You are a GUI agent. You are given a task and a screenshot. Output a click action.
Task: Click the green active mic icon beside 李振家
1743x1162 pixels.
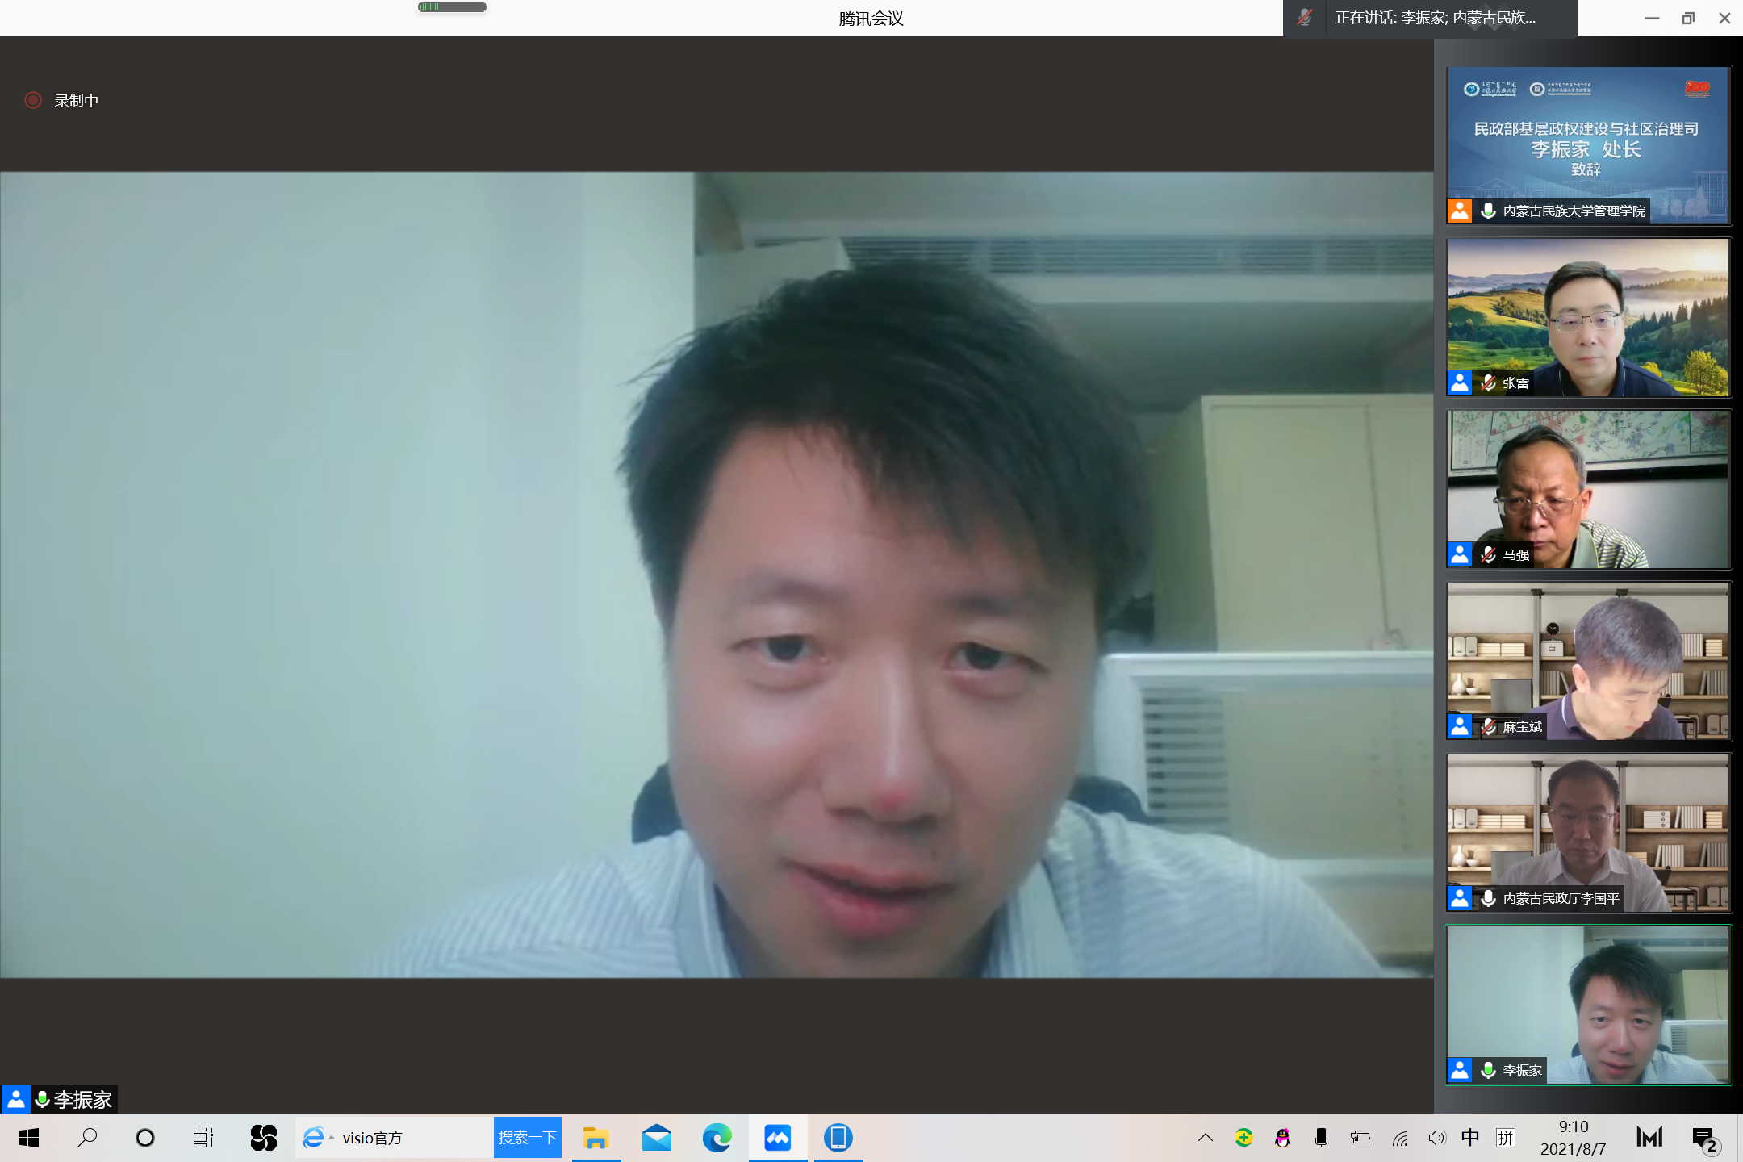tap(1488, 1070)
